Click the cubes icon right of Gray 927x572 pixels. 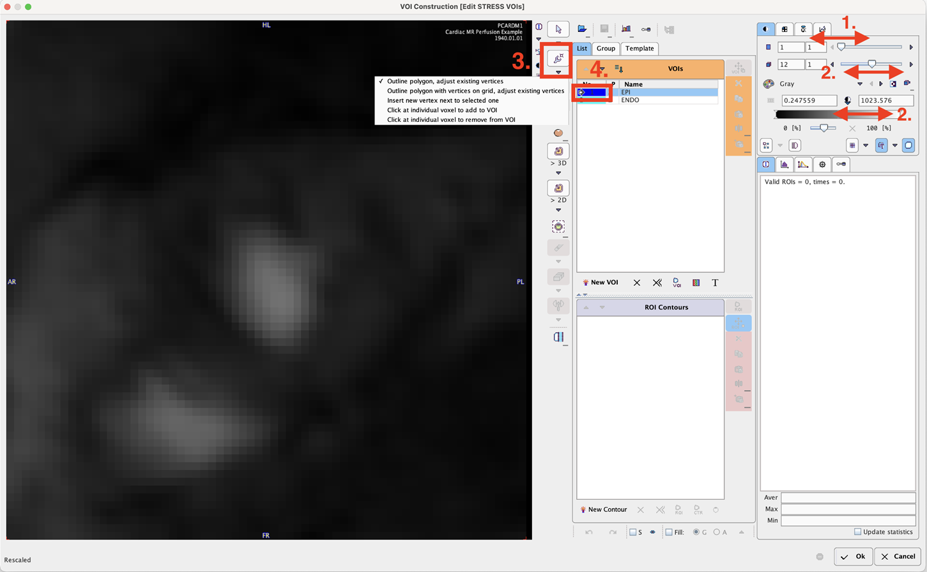(x=907, y=84)
